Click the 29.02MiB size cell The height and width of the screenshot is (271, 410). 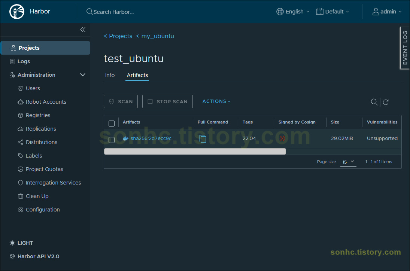tap(342, 138)
